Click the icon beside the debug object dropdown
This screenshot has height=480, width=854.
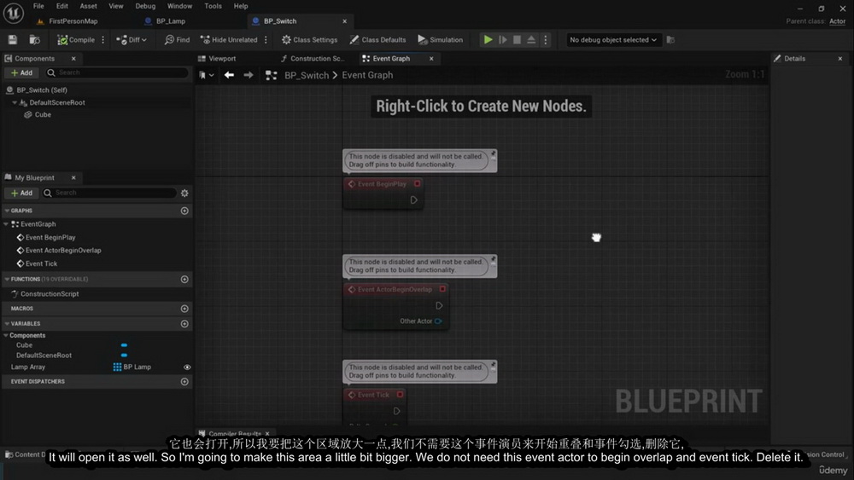(670, 40)
